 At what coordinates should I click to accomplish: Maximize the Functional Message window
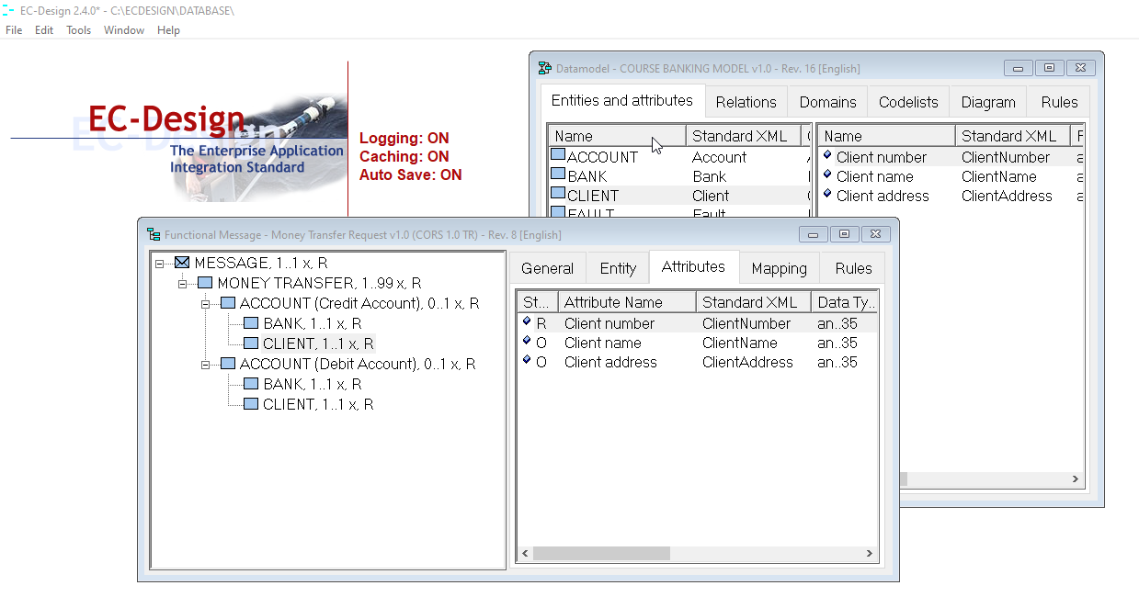point(845,234)
